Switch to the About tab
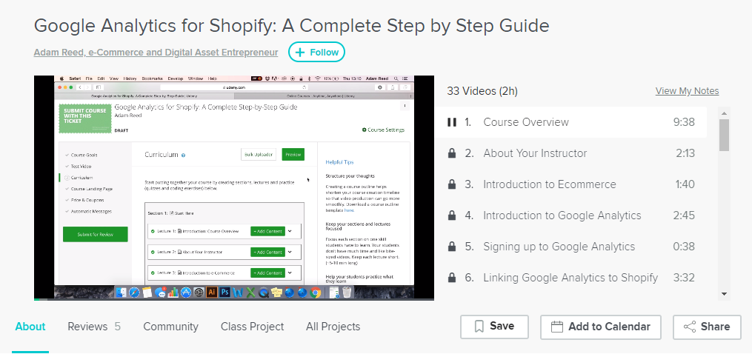Image resolution: width=752 pixels, height=354 pixels. [x=30, y=327]
